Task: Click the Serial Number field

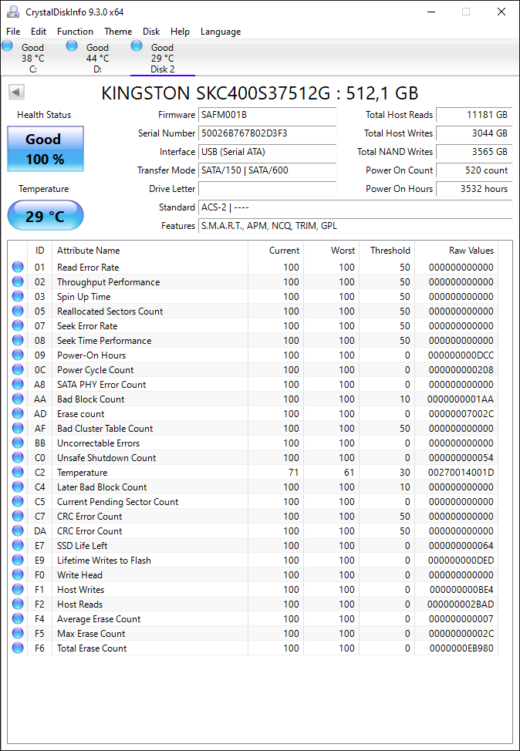Action: (268, 133)
